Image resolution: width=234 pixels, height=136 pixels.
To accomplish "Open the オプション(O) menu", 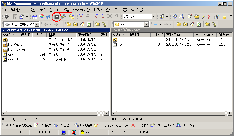I will tap(101, 10).
